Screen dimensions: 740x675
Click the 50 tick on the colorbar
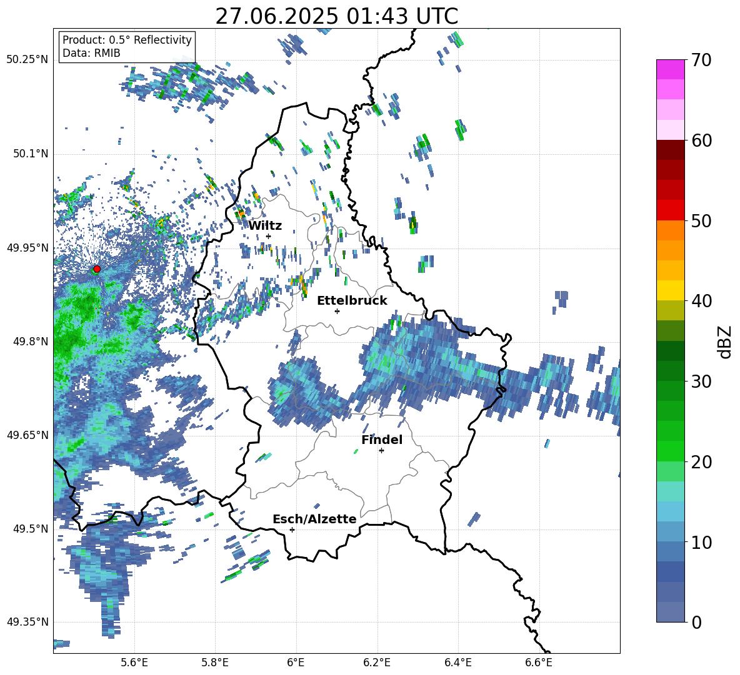(701, 220)
